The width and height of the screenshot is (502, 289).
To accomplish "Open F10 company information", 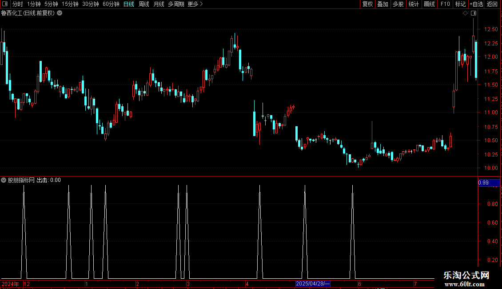I will tap(445, 4).
